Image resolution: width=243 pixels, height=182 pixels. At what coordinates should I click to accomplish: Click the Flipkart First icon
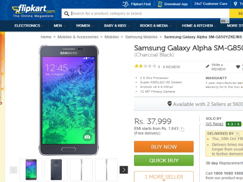pos(126,4)
